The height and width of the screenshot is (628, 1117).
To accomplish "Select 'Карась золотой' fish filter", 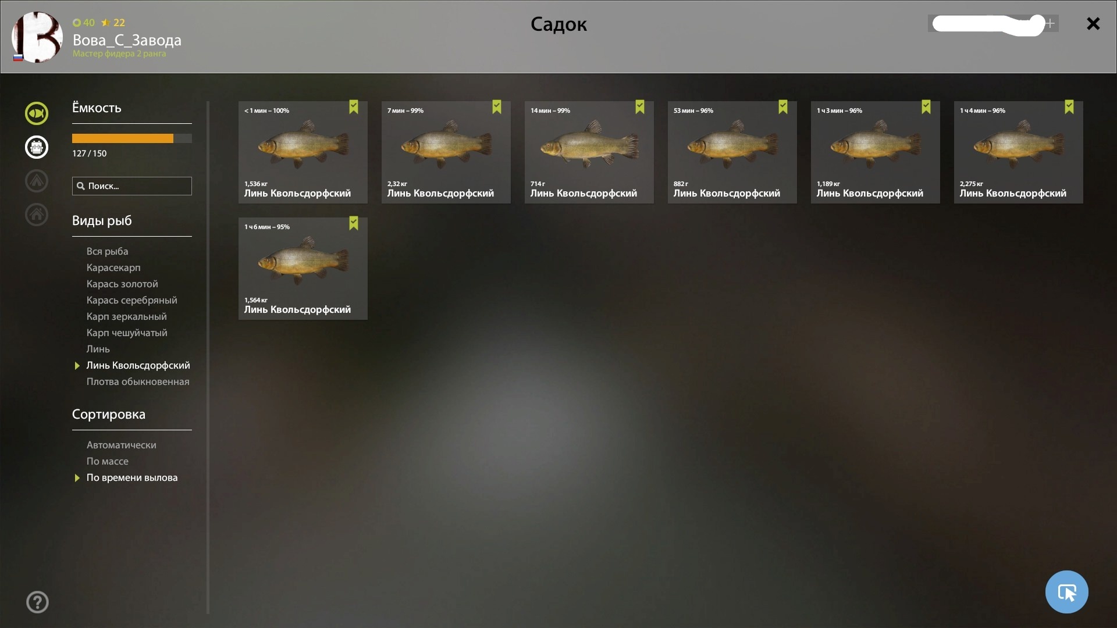I will 122,284.
